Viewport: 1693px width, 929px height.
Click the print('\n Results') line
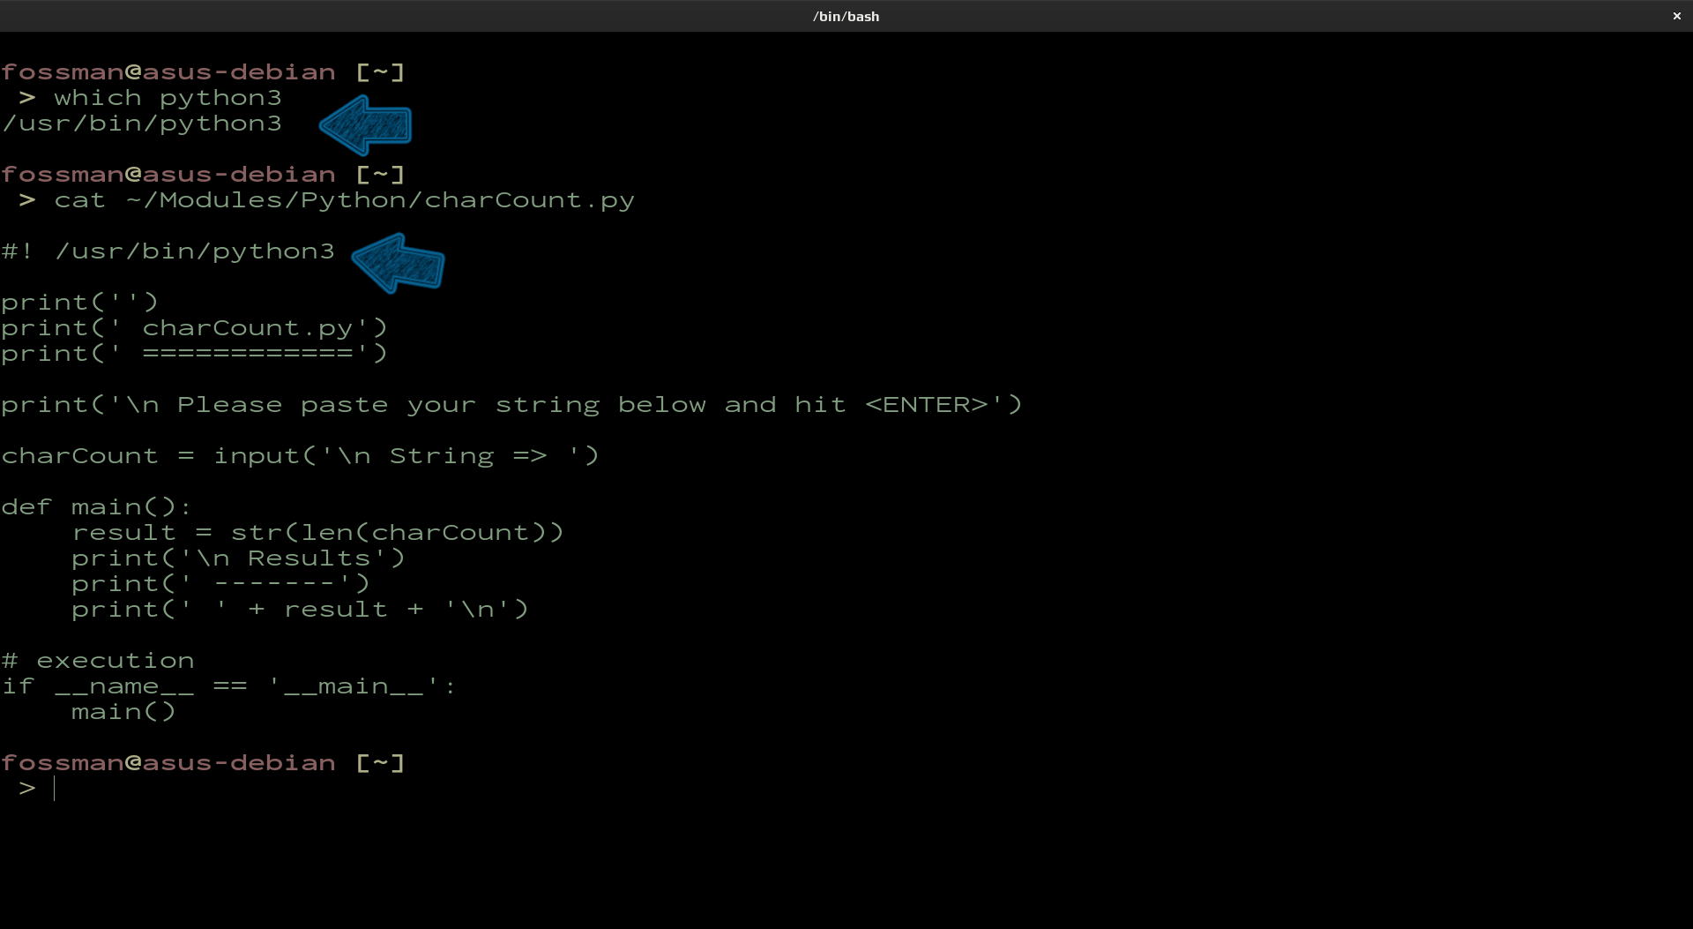tap(238, 558)
